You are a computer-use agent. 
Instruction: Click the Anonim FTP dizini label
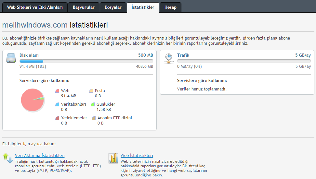tap(115, 118)
